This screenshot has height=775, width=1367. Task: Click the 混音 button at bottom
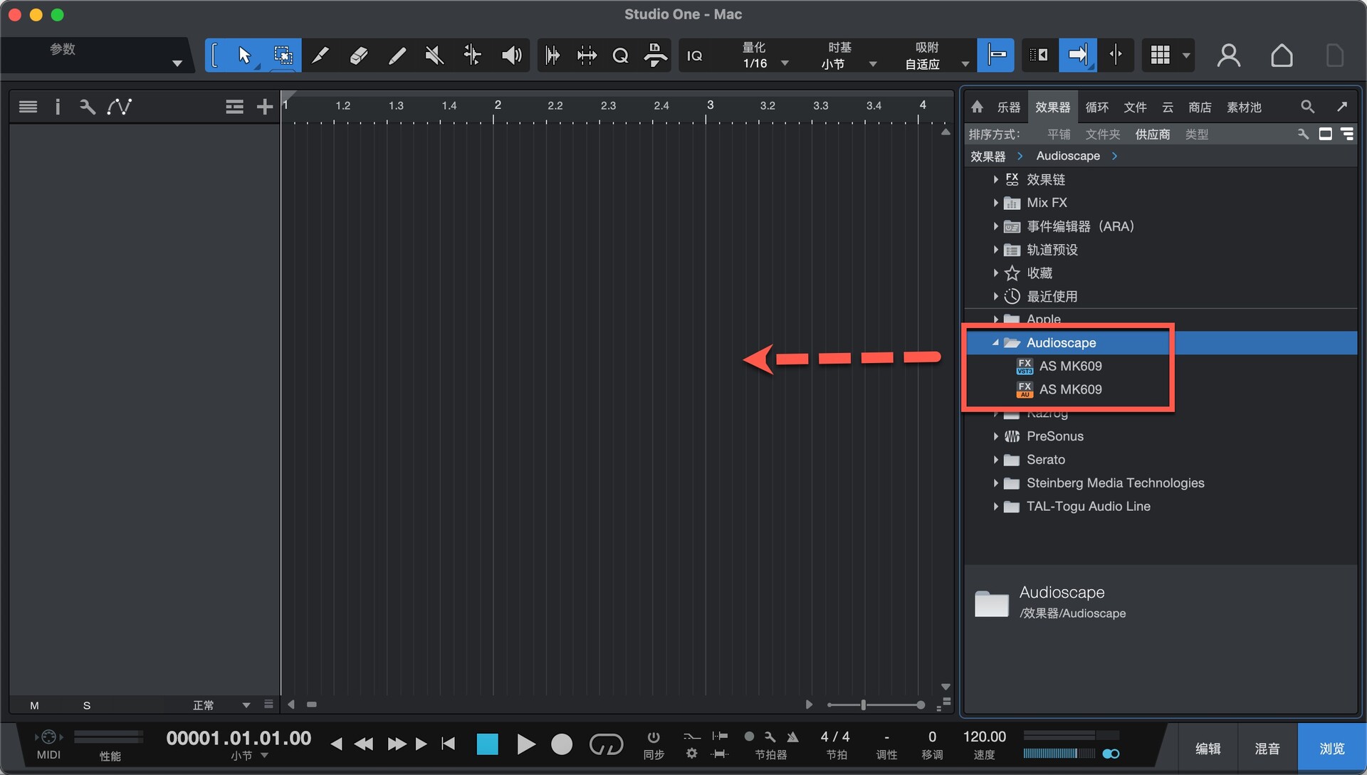click(x=1267, y=748)
